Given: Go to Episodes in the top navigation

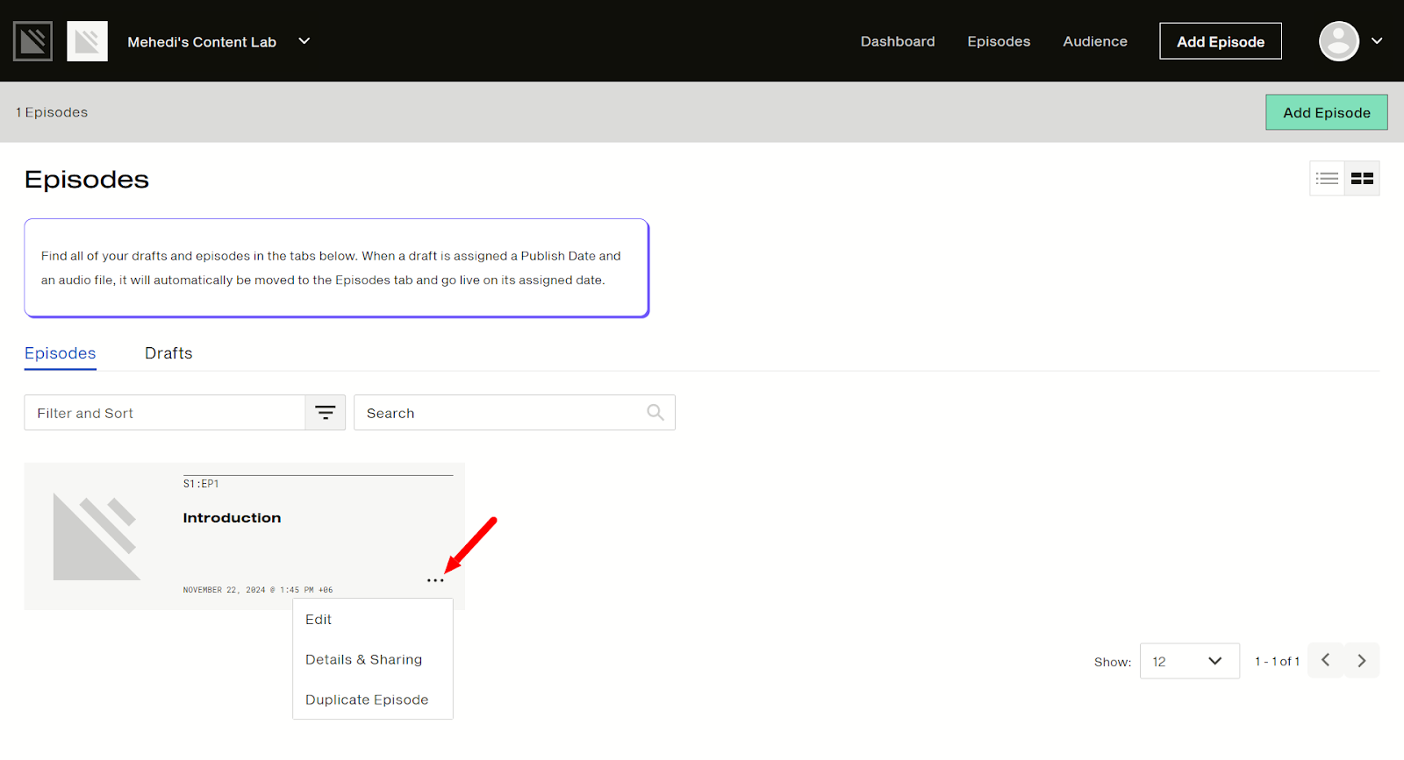Looking at the screenshot, I should coord(999,41).
